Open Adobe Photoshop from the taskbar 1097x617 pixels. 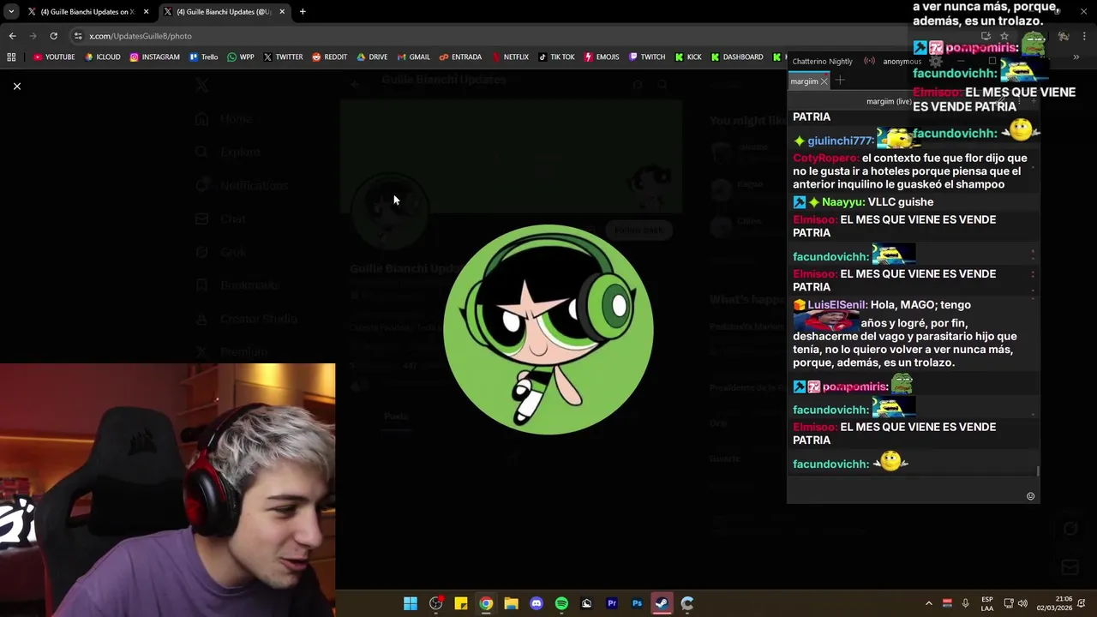pyautogui.click(x=637, y=603)
